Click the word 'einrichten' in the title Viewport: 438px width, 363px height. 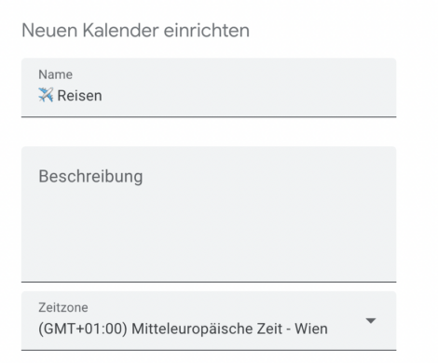207,31
